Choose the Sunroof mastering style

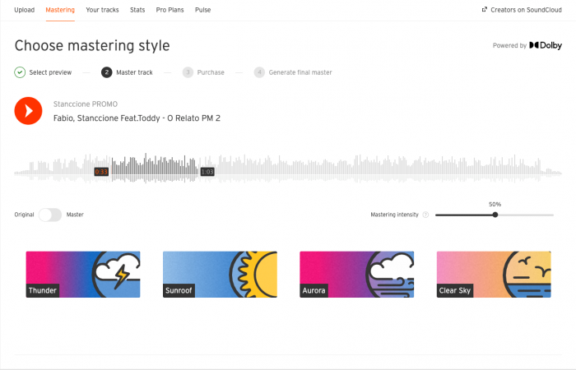point(220,274)
